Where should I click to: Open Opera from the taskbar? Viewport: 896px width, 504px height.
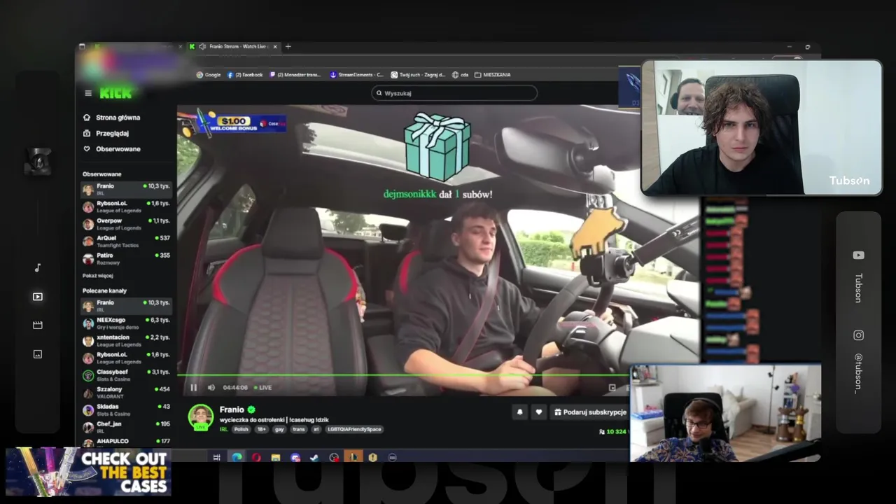[256, 457]
